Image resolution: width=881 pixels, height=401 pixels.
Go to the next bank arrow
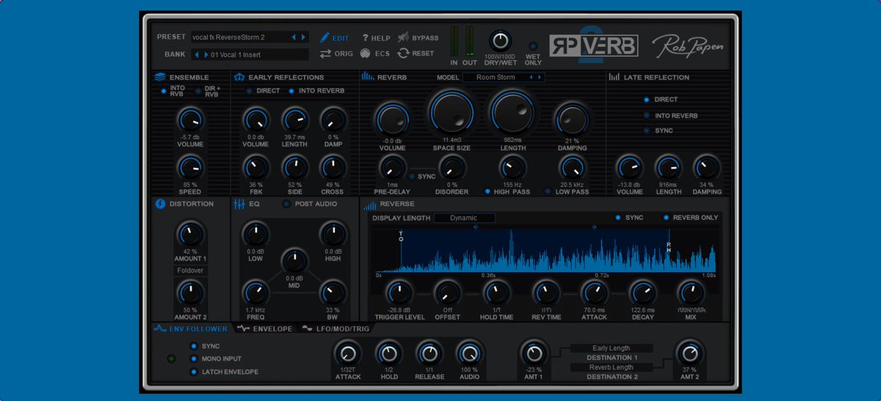206,54
